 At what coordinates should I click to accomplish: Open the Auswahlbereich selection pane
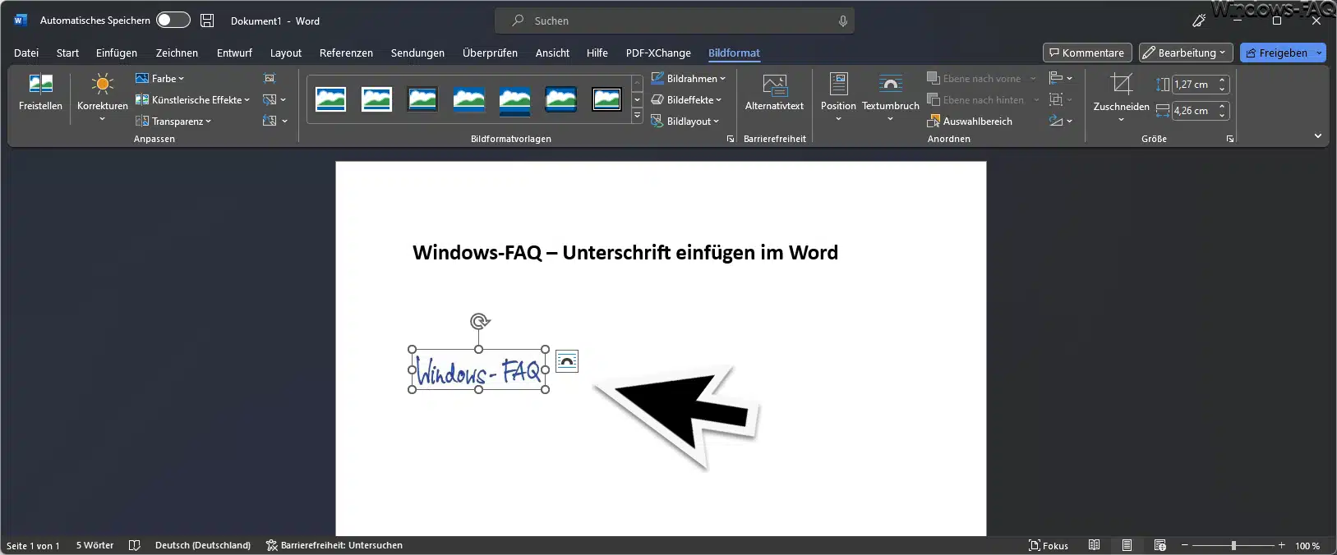click(x=970, y=121)
